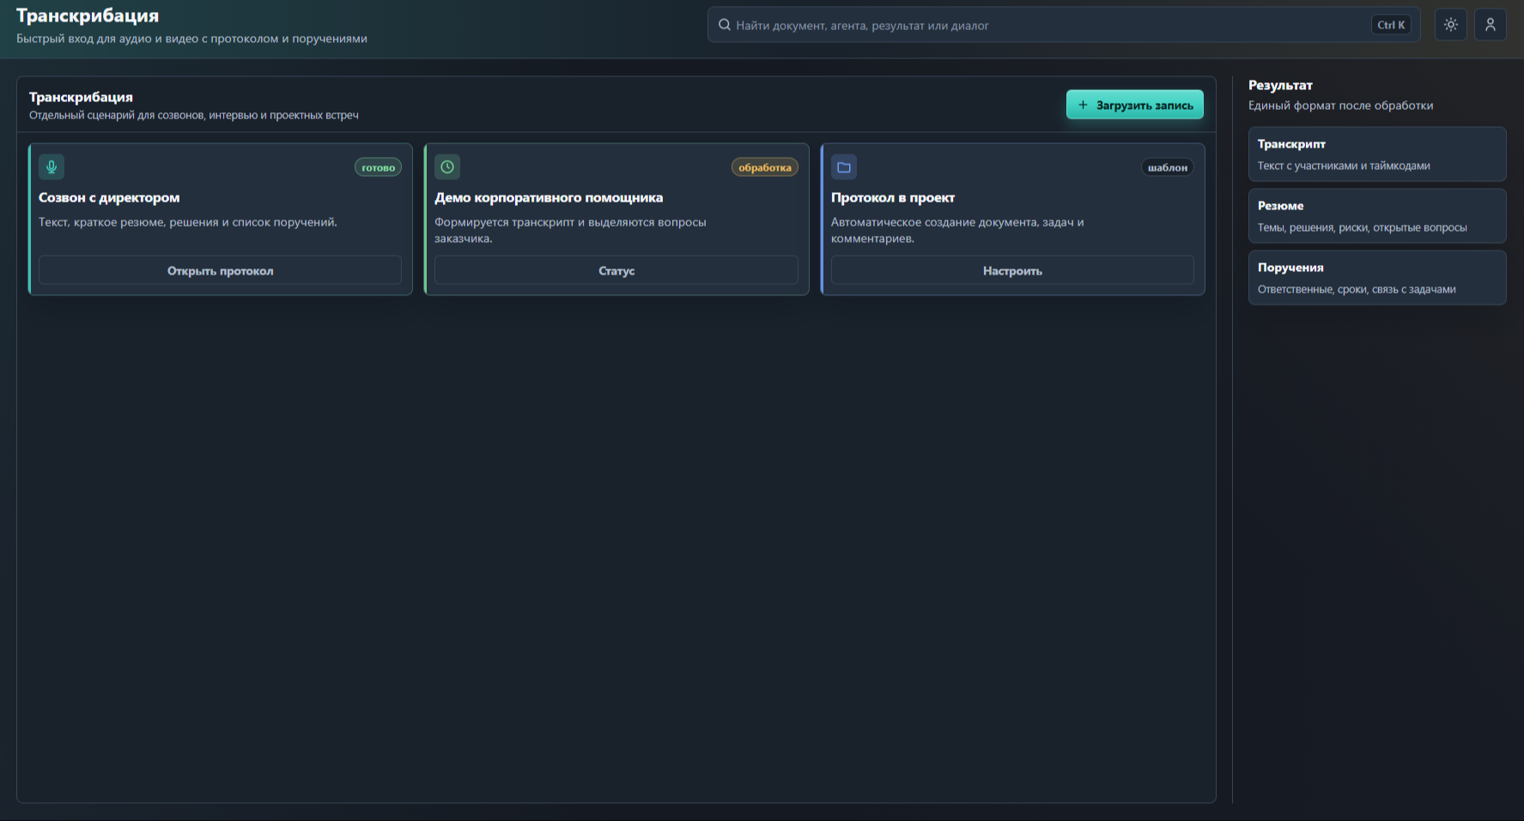Click text 'Текст с участниками и таймкодами'
Viewport: 1524px width, 821px height.
tap(1344, 166)
